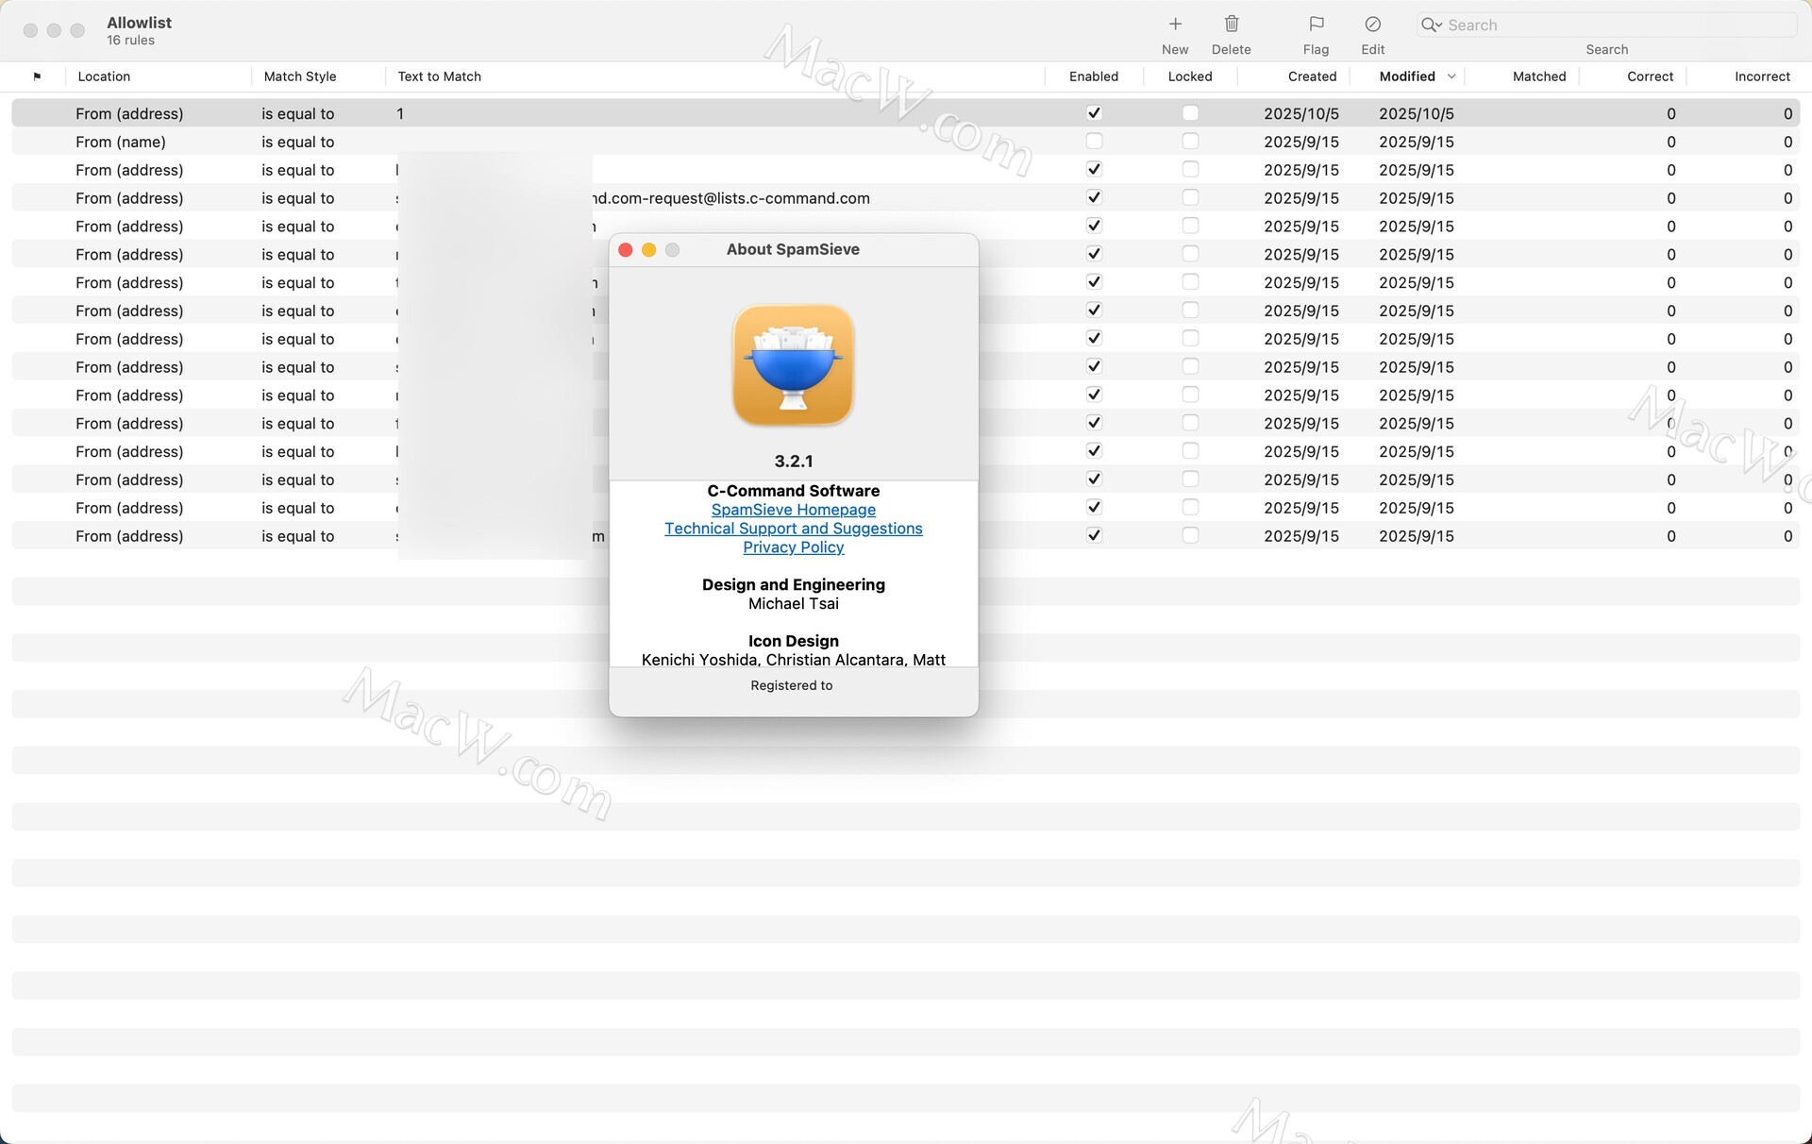This screenshot has width=1812, height=1144.
Task: Sort by the Created column header
Action: tap(1311, 76)
